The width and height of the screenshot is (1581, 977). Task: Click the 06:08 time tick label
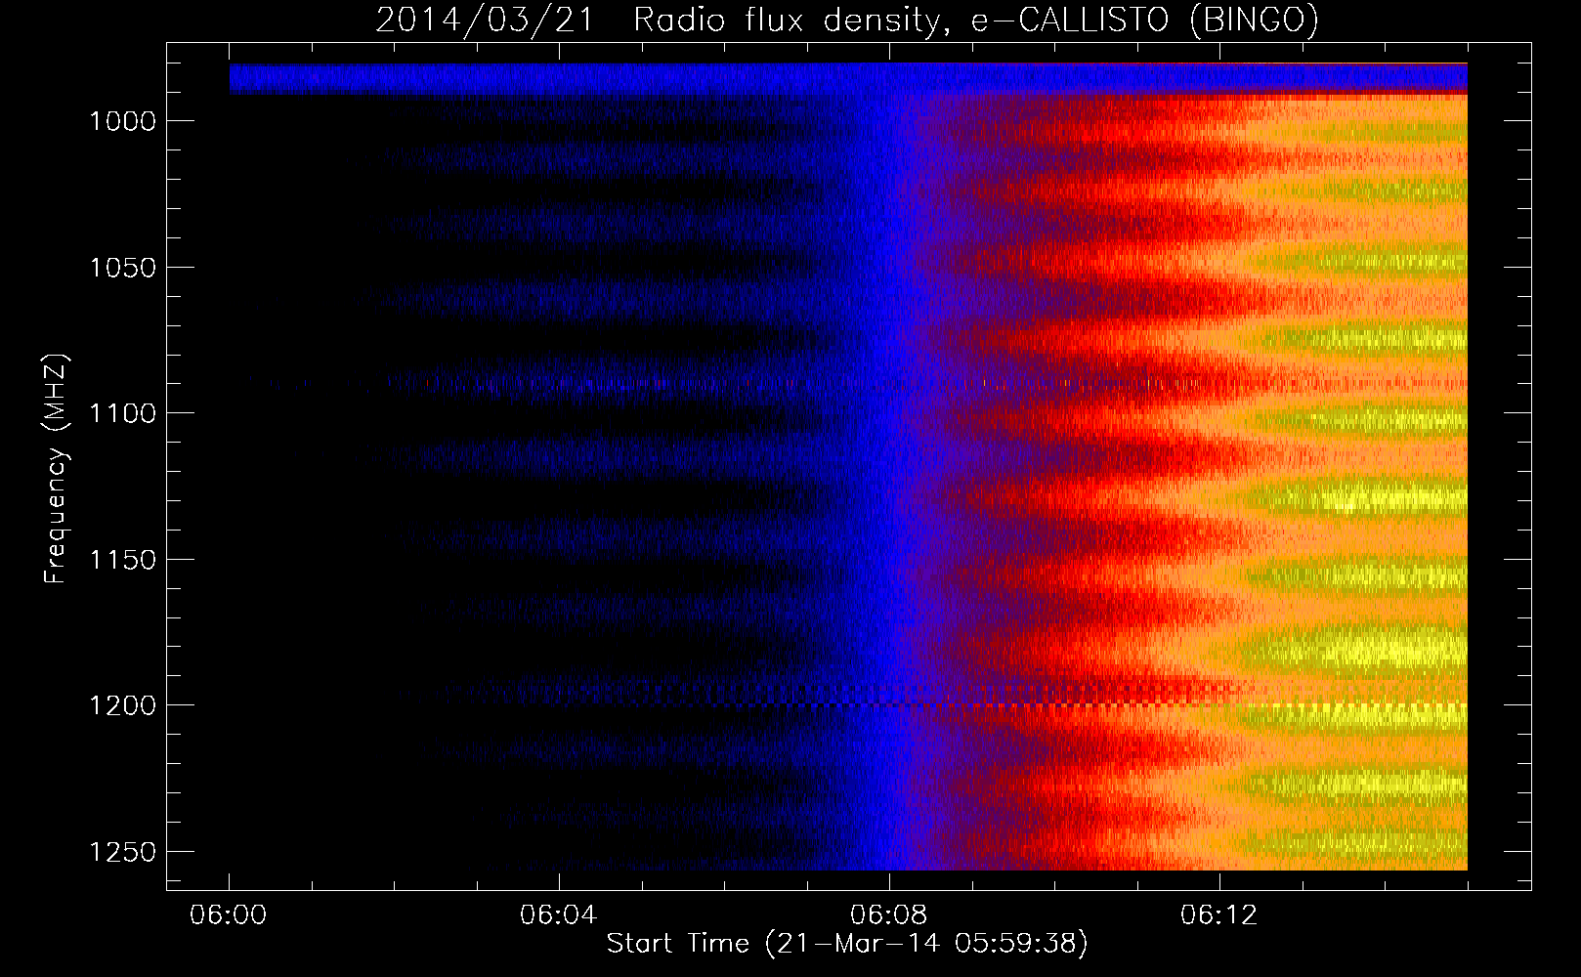(889, 915)
